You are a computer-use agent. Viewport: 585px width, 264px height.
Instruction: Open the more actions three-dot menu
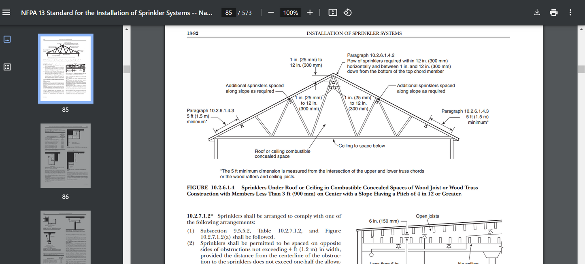pyautogui.click(x=570, y=12)
